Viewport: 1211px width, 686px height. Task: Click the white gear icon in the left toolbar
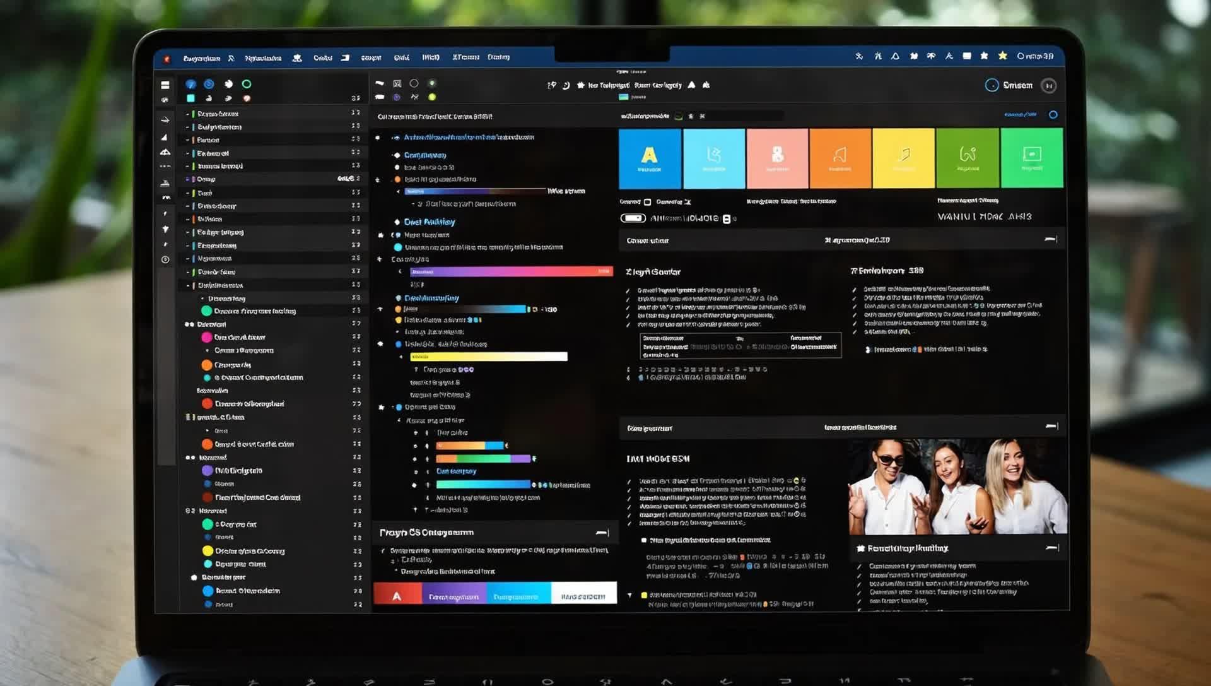(x=228, y=84)
